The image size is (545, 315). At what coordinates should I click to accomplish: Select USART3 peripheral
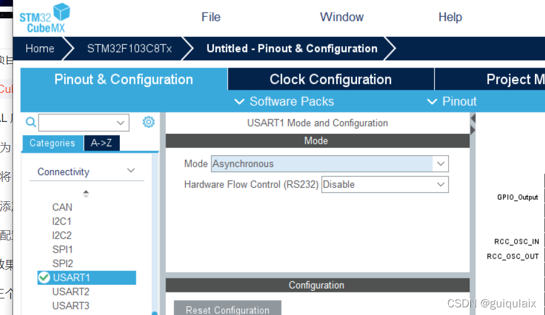click(x=71, y=306)
